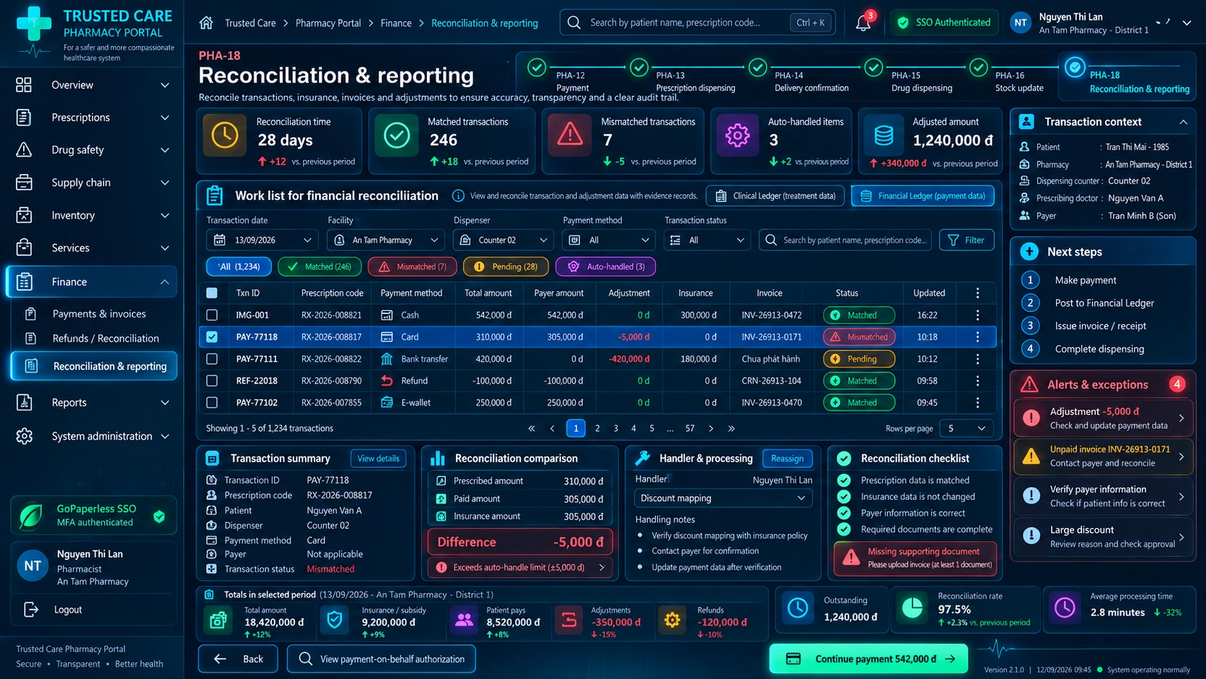Check the PAY-77111 row checkbox
This screenshot has width=1206, height=679.
pyautogui.click(x=212, y=359)
